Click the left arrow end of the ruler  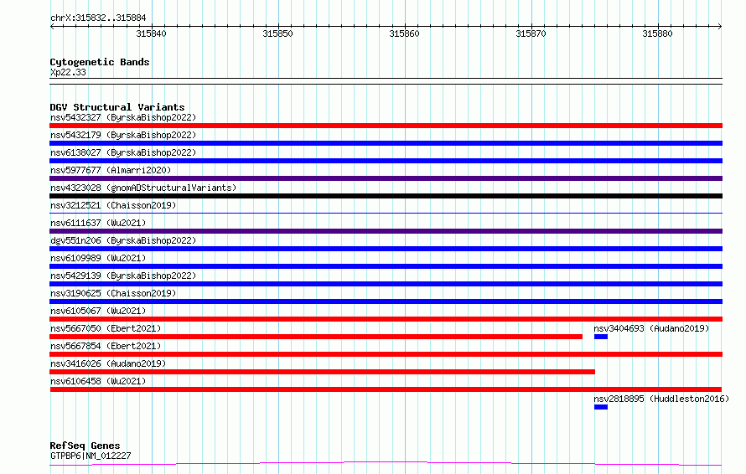pos(52,27)
